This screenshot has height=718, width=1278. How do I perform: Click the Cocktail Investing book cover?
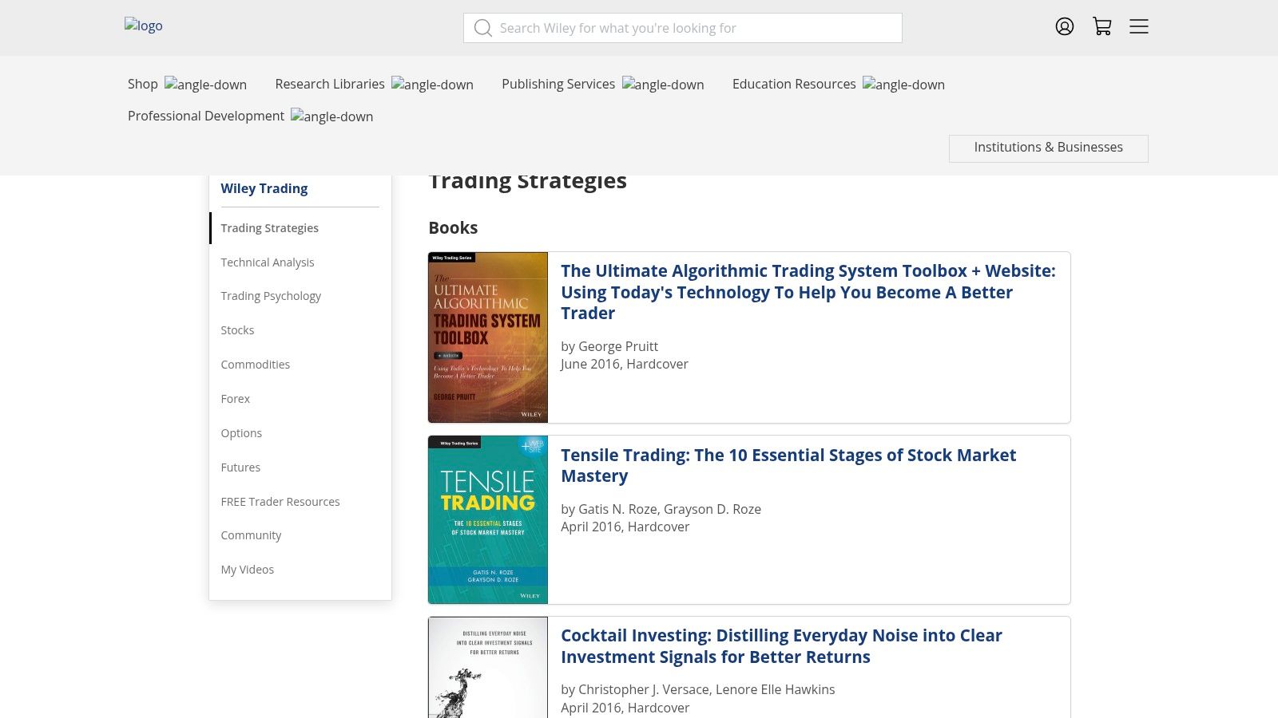[488, 668]
